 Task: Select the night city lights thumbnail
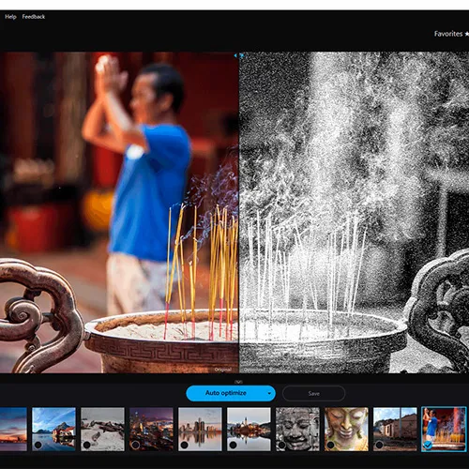(151, 429)
